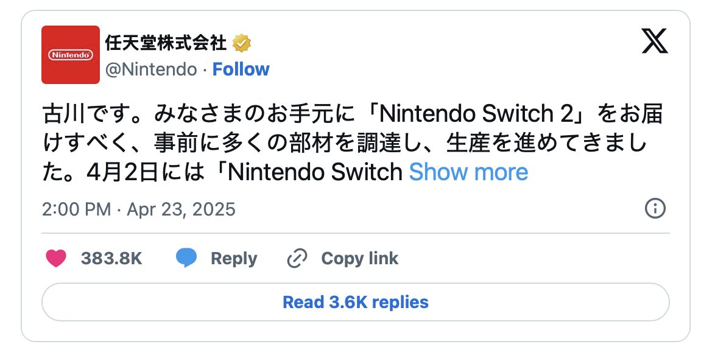Image resolution: width=715 pixels, height=358 pixels.
Task: Click the Follow link for @Nintendo
Action: point(242,69)
